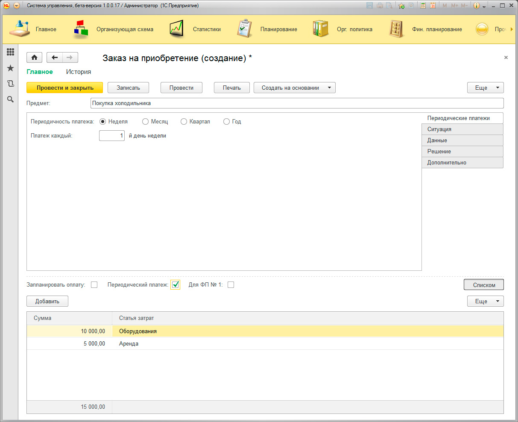
Task: Click the Добавить button
Action: coord(47,301)
